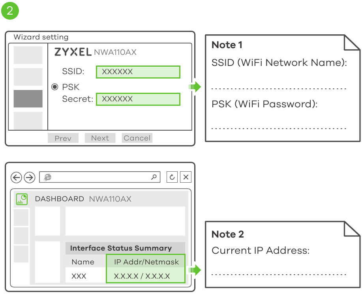Select the dark highlighted wizard step
Image resolution: width=362 pixels, height=294 pixels.
tap(28, 99)
